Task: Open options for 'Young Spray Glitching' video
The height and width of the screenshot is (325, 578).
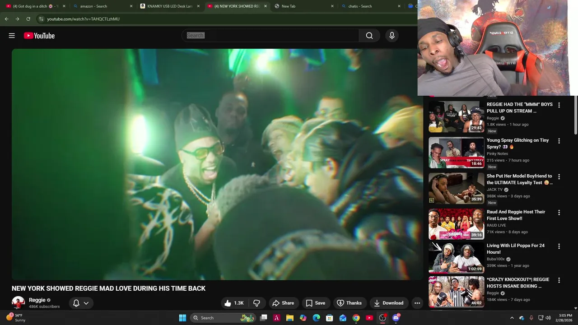Action: (x=559, y=141)
